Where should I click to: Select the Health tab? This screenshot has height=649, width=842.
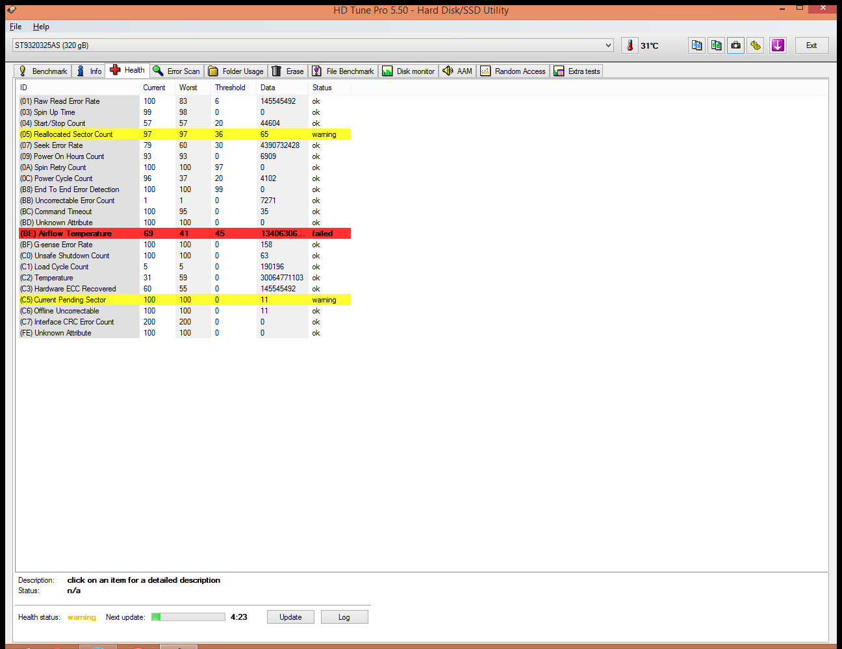(127, 70)
